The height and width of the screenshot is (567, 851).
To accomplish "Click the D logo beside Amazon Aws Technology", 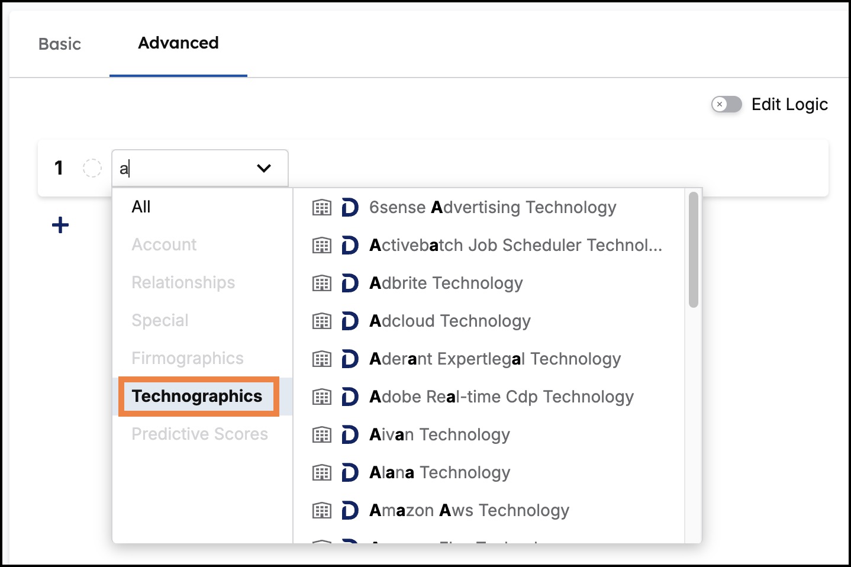I will point(350,510).
